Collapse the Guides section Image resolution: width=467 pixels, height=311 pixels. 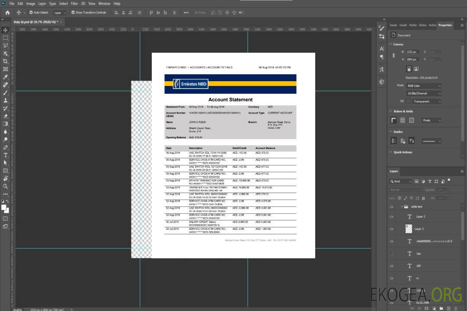click(x=391, y=132)
